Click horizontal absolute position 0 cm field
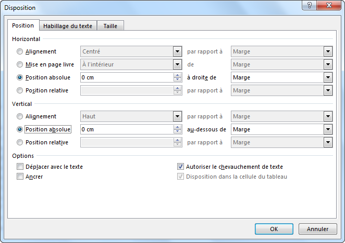Viewport: 345px width, 243px height. click(x=126, y=77)
